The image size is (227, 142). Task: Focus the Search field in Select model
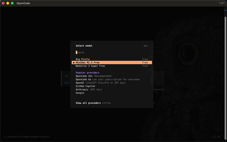[x=112, y=52]
